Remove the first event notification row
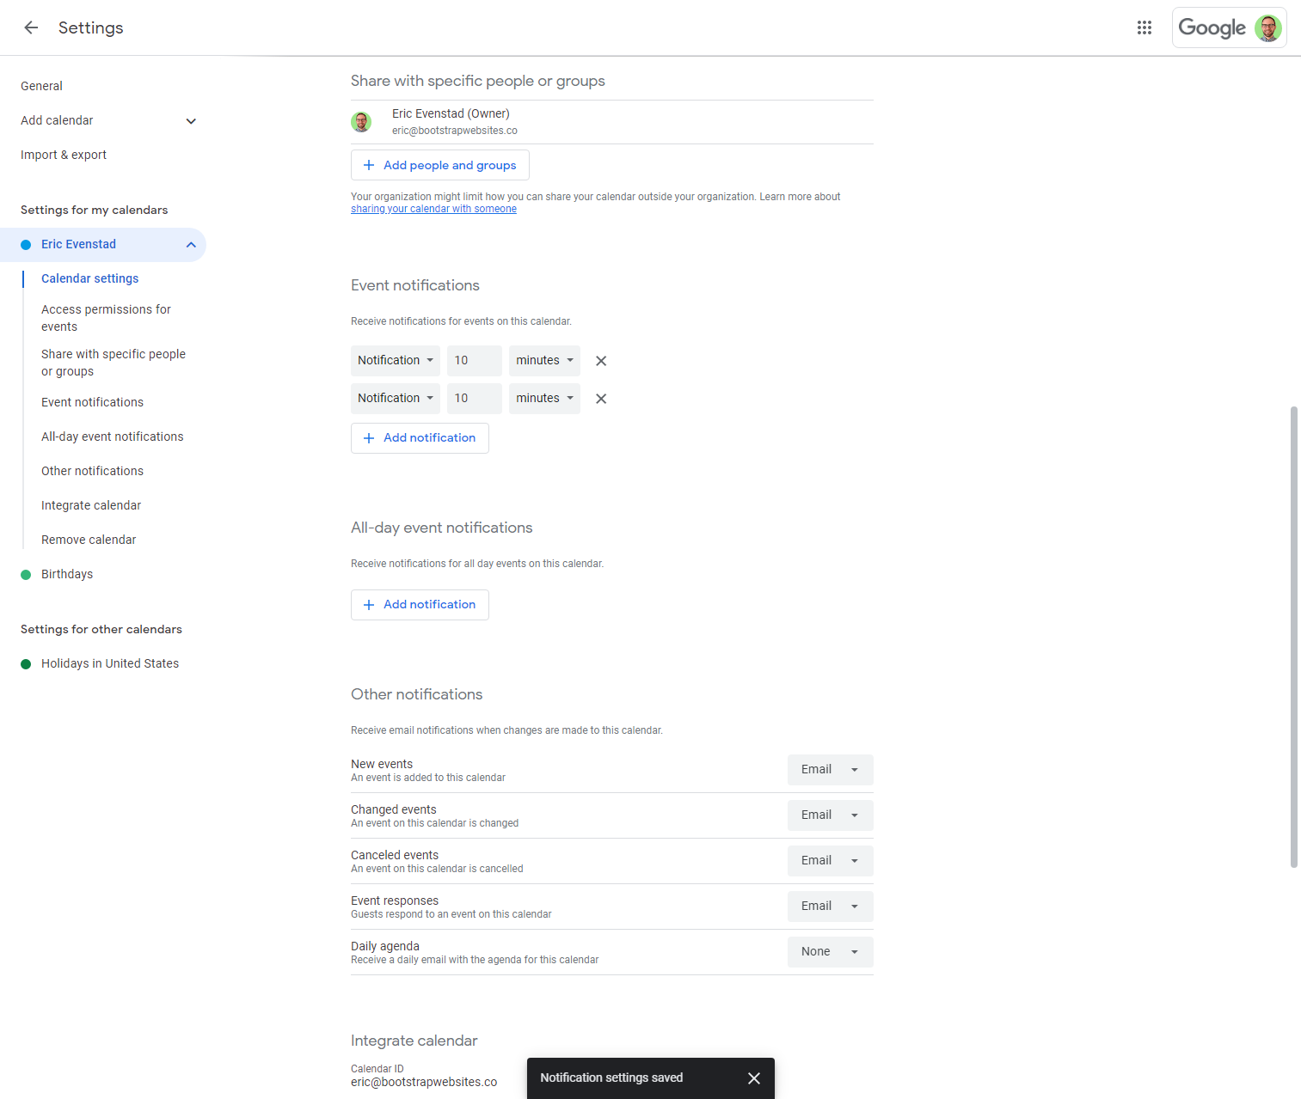Viewport: 1301px width, 1099px height. [601, 361]
